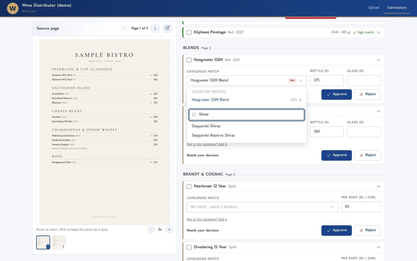
Task: Collapse the Hoogwater GSM card
Action: point(378,60)
